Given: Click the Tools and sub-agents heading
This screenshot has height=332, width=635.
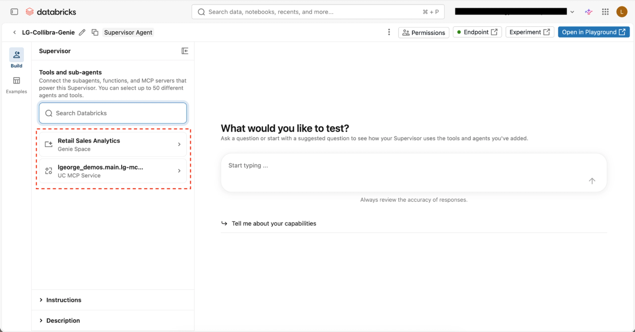Looking at the screenshot, I should click(x=70, y=72).
